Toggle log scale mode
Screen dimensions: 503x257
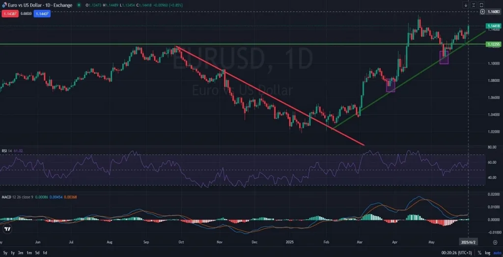[488, 253]
